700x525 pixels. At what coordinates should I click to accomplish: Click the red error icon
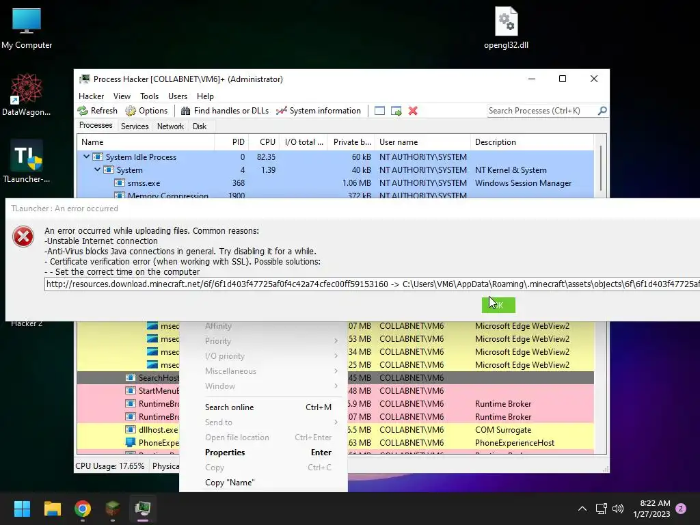(x=23, y=237)
